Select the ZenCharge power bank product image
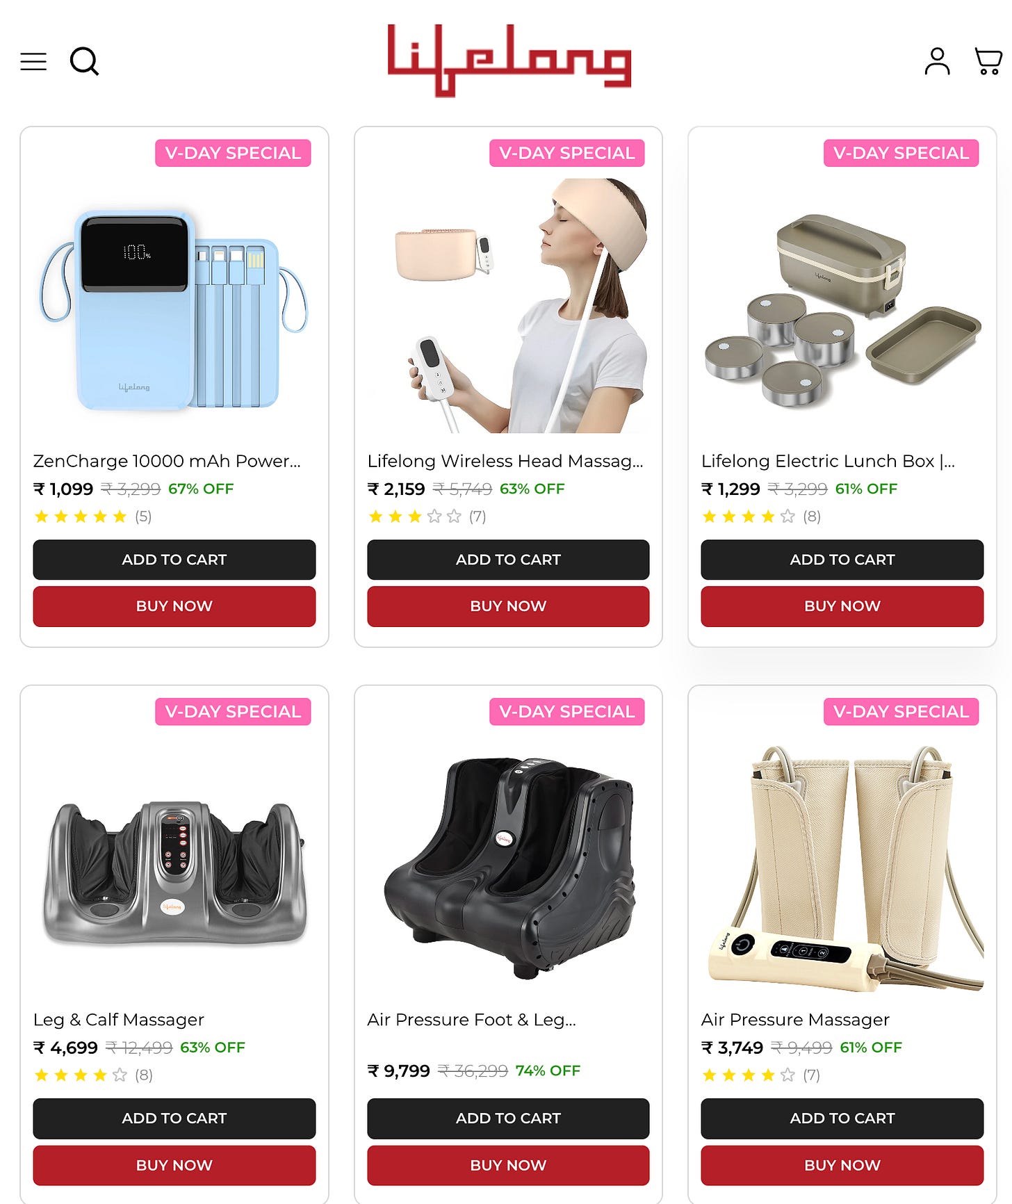1012x1204 pixels. [174, 310]
